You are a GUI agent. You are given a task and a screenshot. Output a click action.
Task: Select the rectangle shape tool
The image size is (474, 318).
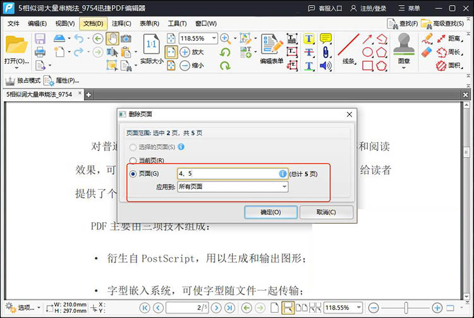click(367, 66)
